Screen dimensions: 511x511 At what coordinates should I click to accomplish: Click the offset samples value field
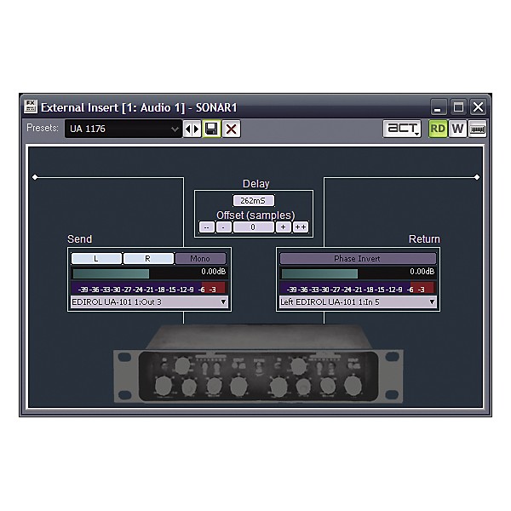(x=253, y=227)
